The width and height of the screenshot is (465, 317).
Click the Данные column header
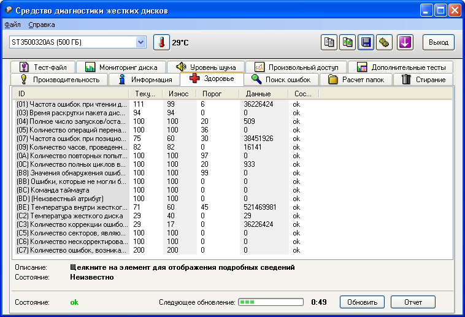[x=258, y=94]
